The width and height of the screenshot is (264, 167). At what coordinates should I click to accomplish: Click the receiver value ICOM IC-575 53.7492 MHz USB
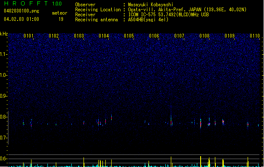168,15
